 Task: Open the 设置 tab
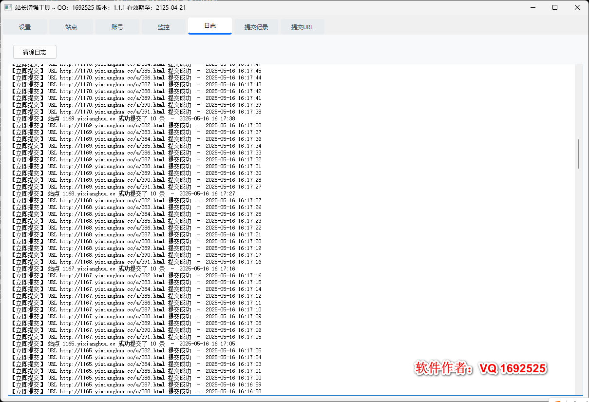(x=25, y=27)
